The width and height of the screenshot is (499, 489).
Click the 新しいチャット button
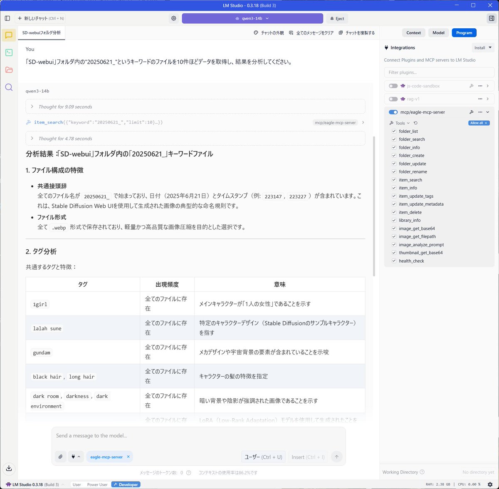pyautogui.click(x=40, y=18)
